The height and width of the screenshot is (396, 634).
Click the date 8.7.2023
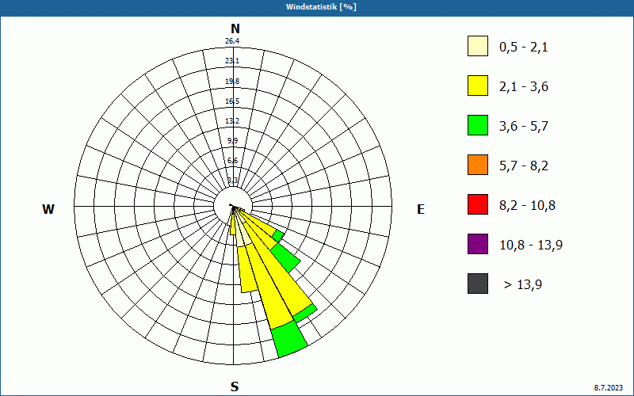pyautogui.click(x=609, y=388)
